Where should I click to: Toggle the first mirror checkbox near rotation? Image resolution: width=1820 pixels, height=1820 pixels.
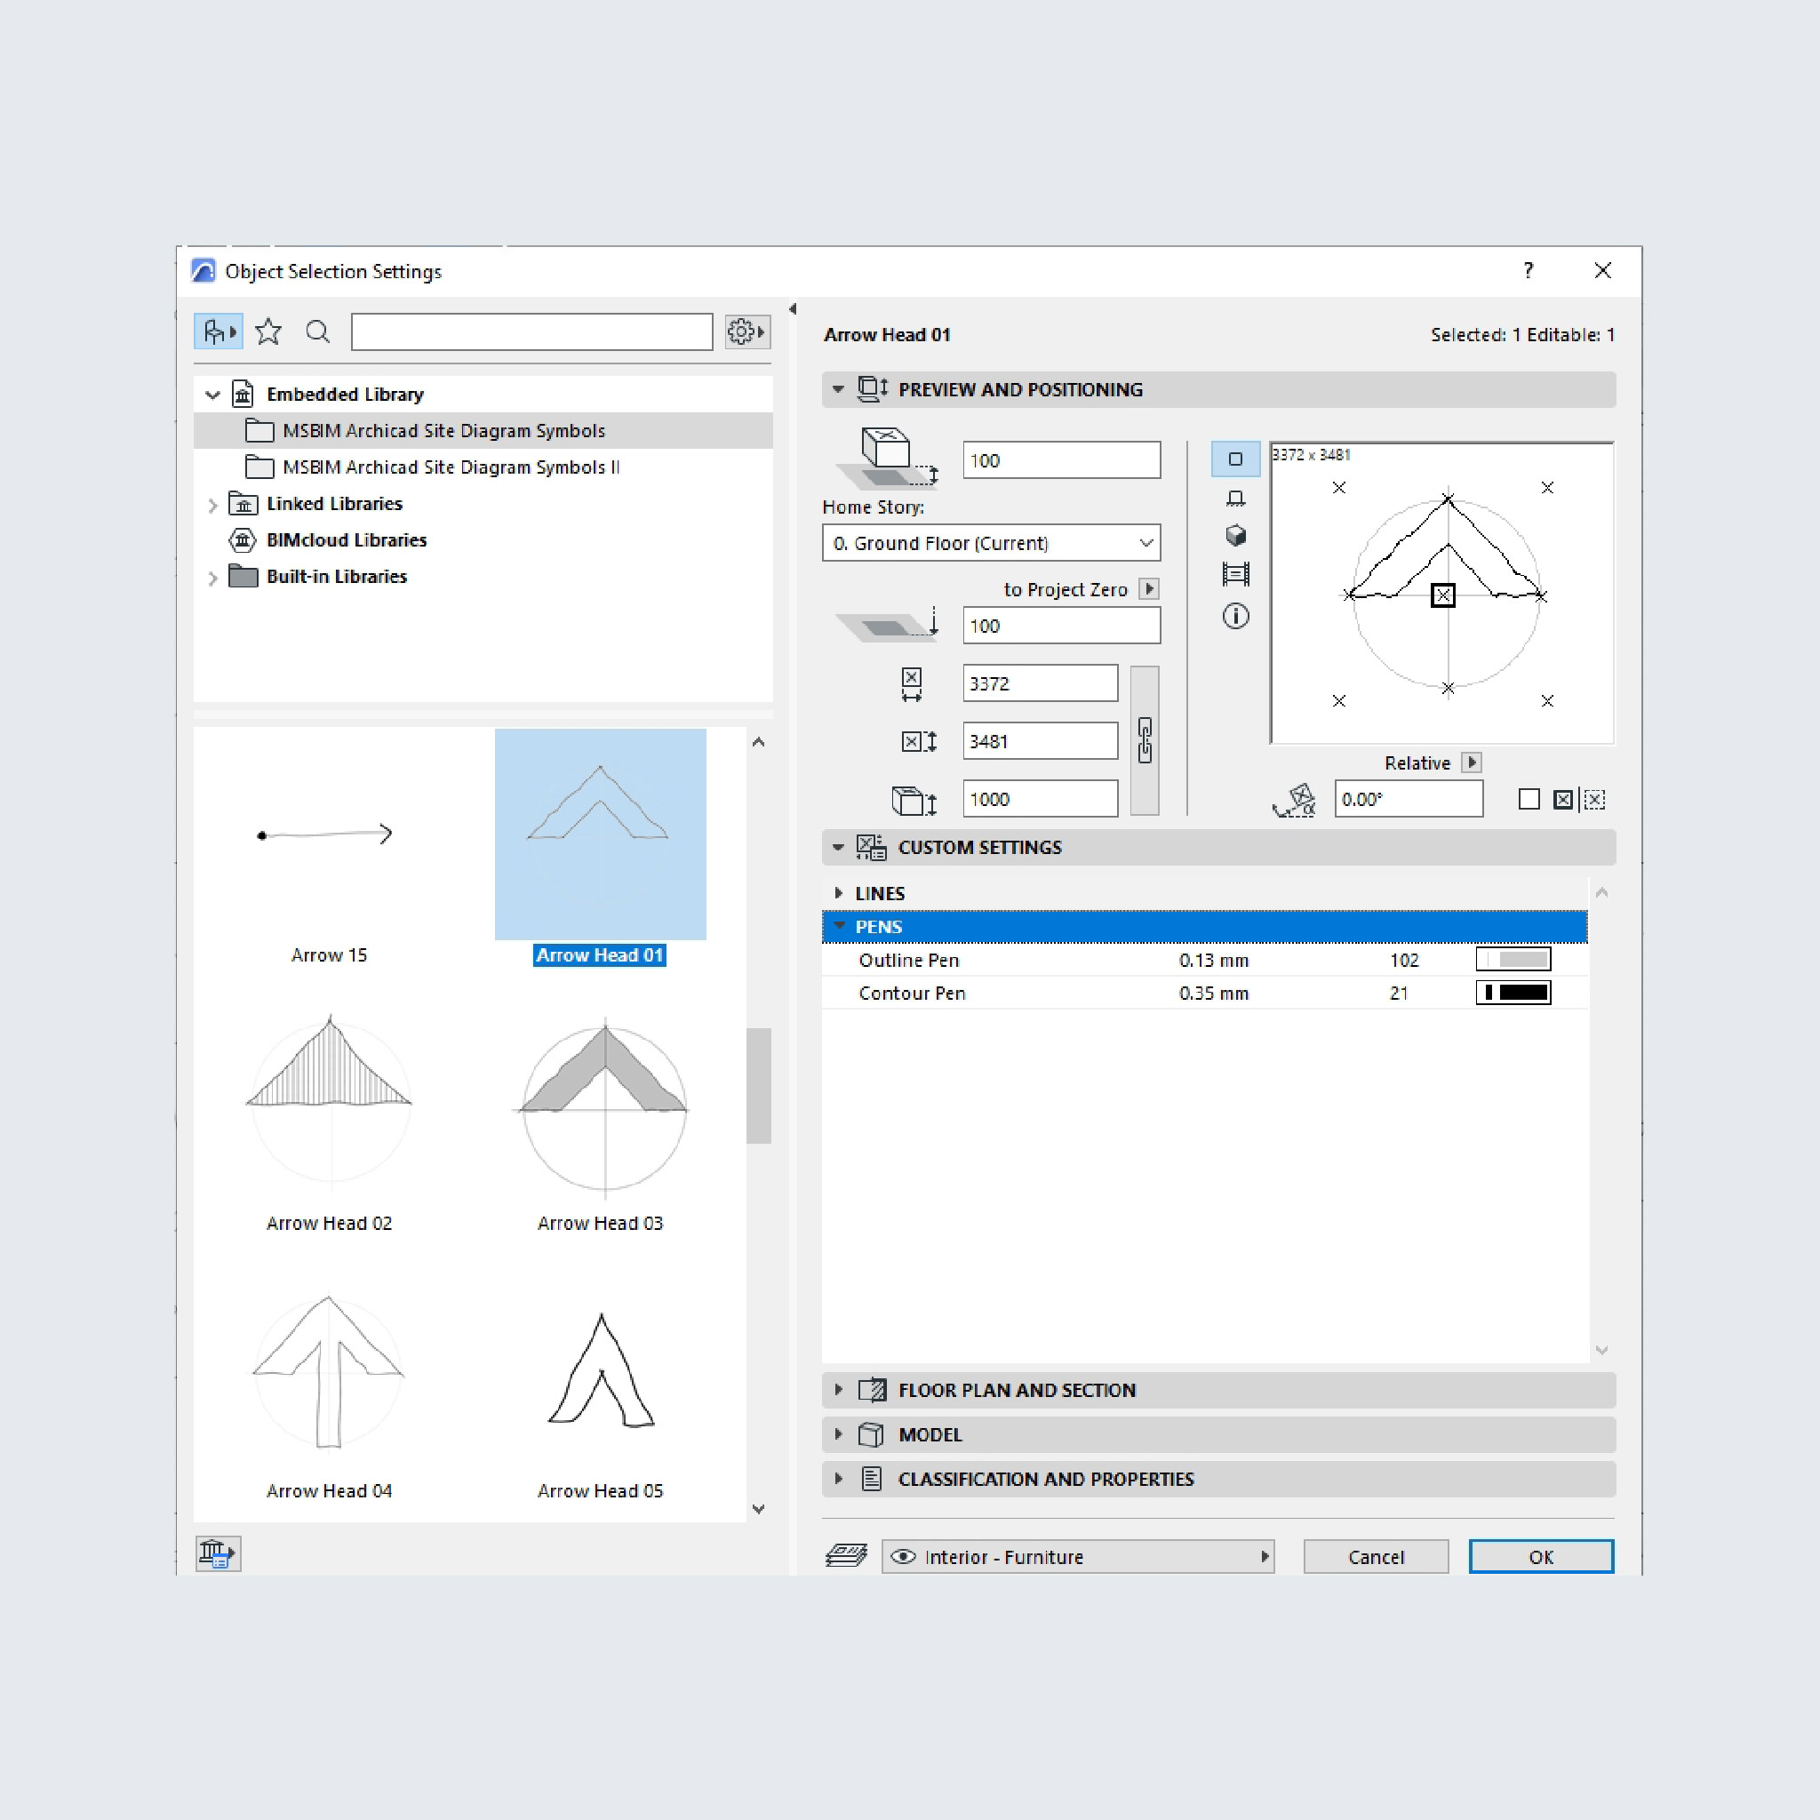coord(1529,800)
